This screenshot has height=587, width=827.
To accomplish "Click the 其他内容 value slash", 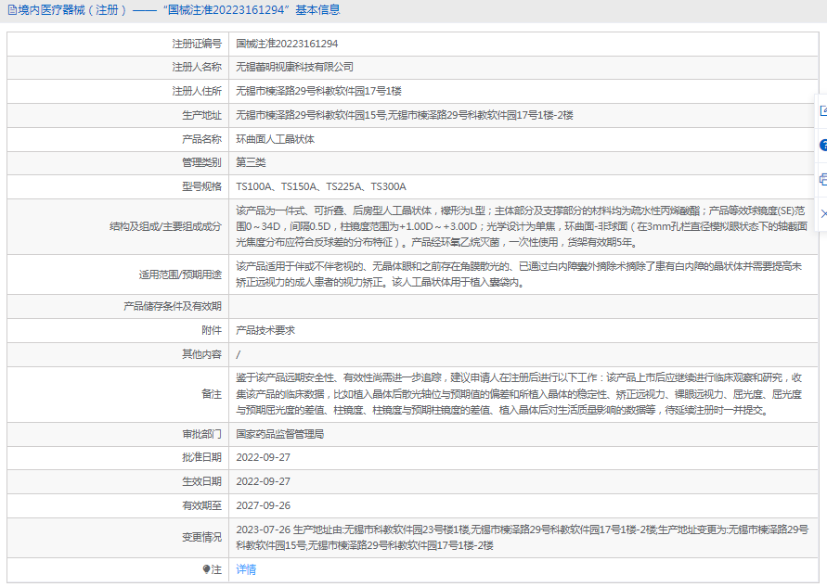I will [238, 354].
